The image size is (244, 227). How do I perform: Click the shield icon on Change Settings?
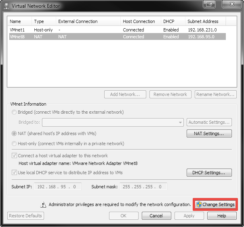tap(199, 204)
